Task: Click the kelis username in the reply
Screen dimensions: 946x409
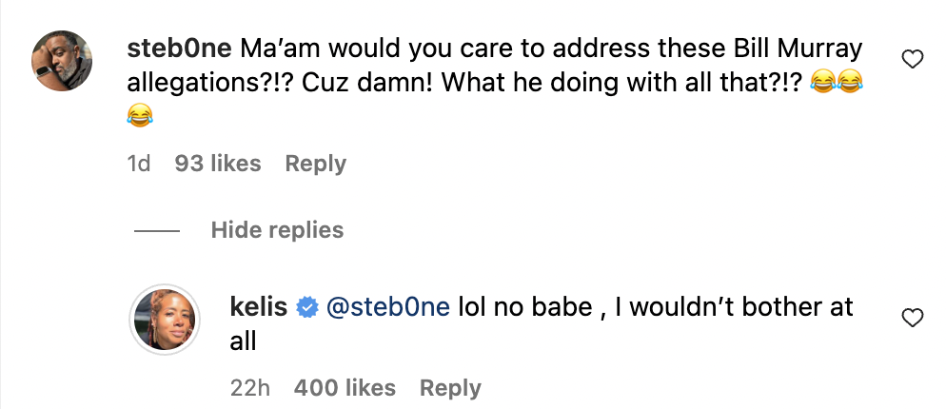Action: tap(259, 307)
